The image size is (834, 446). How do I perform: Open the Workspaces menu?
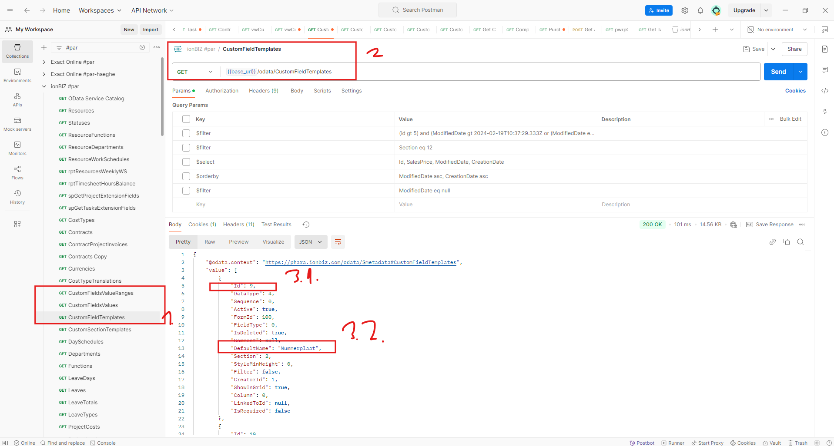click(x=100, y=10)
